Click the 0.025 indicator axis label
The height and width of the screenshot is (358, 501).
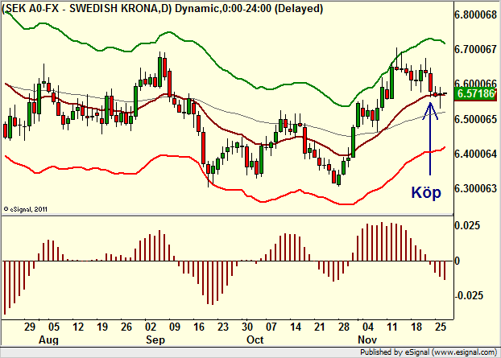tap(467, 225)
